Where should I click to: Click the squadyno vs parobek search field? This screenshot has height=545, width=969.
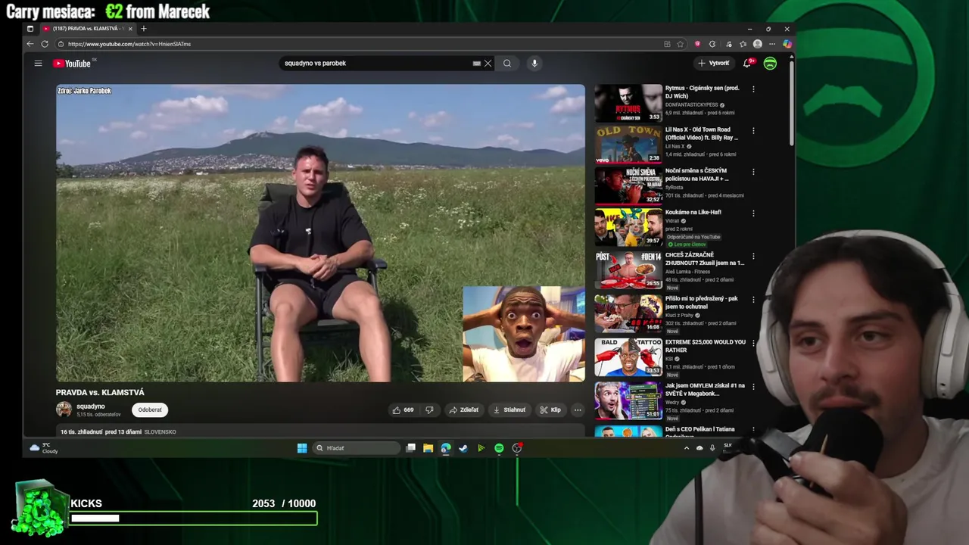[x=375, y=64]
